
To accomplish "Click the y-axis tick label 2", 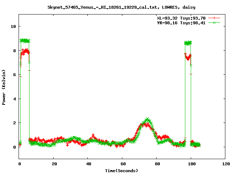I will [x=15, y=123].
